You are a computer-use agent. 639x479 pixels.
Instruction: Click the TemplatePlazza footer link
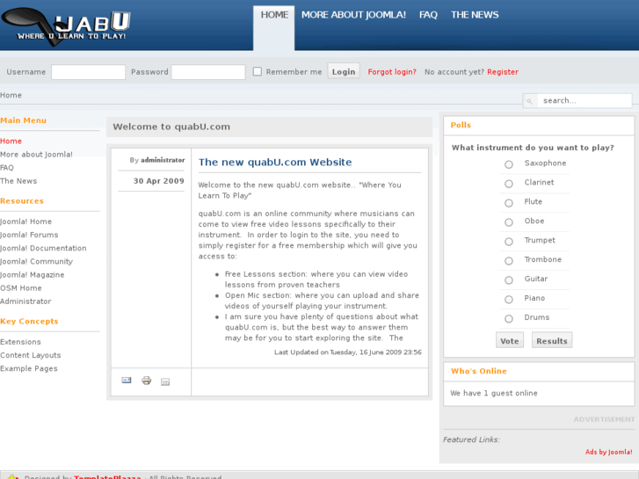click(x=107, y=477)
